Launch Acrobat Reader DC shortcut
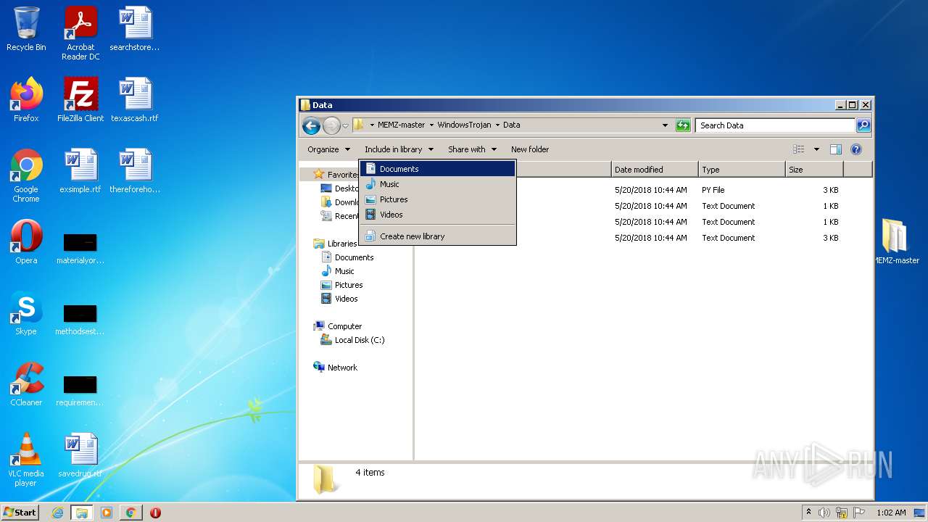928x522 pixels. pos(80,33)
